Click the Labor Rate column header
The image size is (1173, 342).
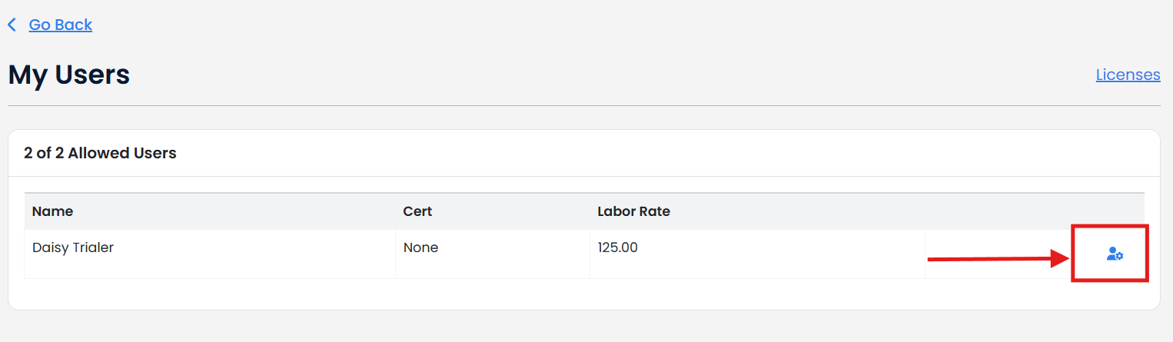(x=634, y=211)
